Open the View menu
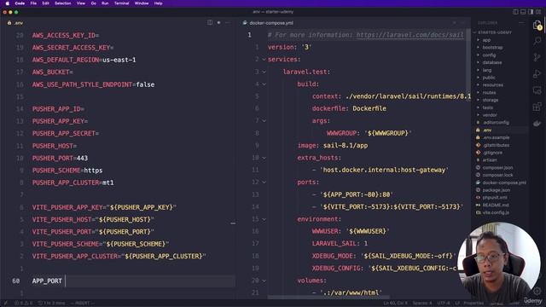Viewport: 546px width, 307px height. [81, 3]
